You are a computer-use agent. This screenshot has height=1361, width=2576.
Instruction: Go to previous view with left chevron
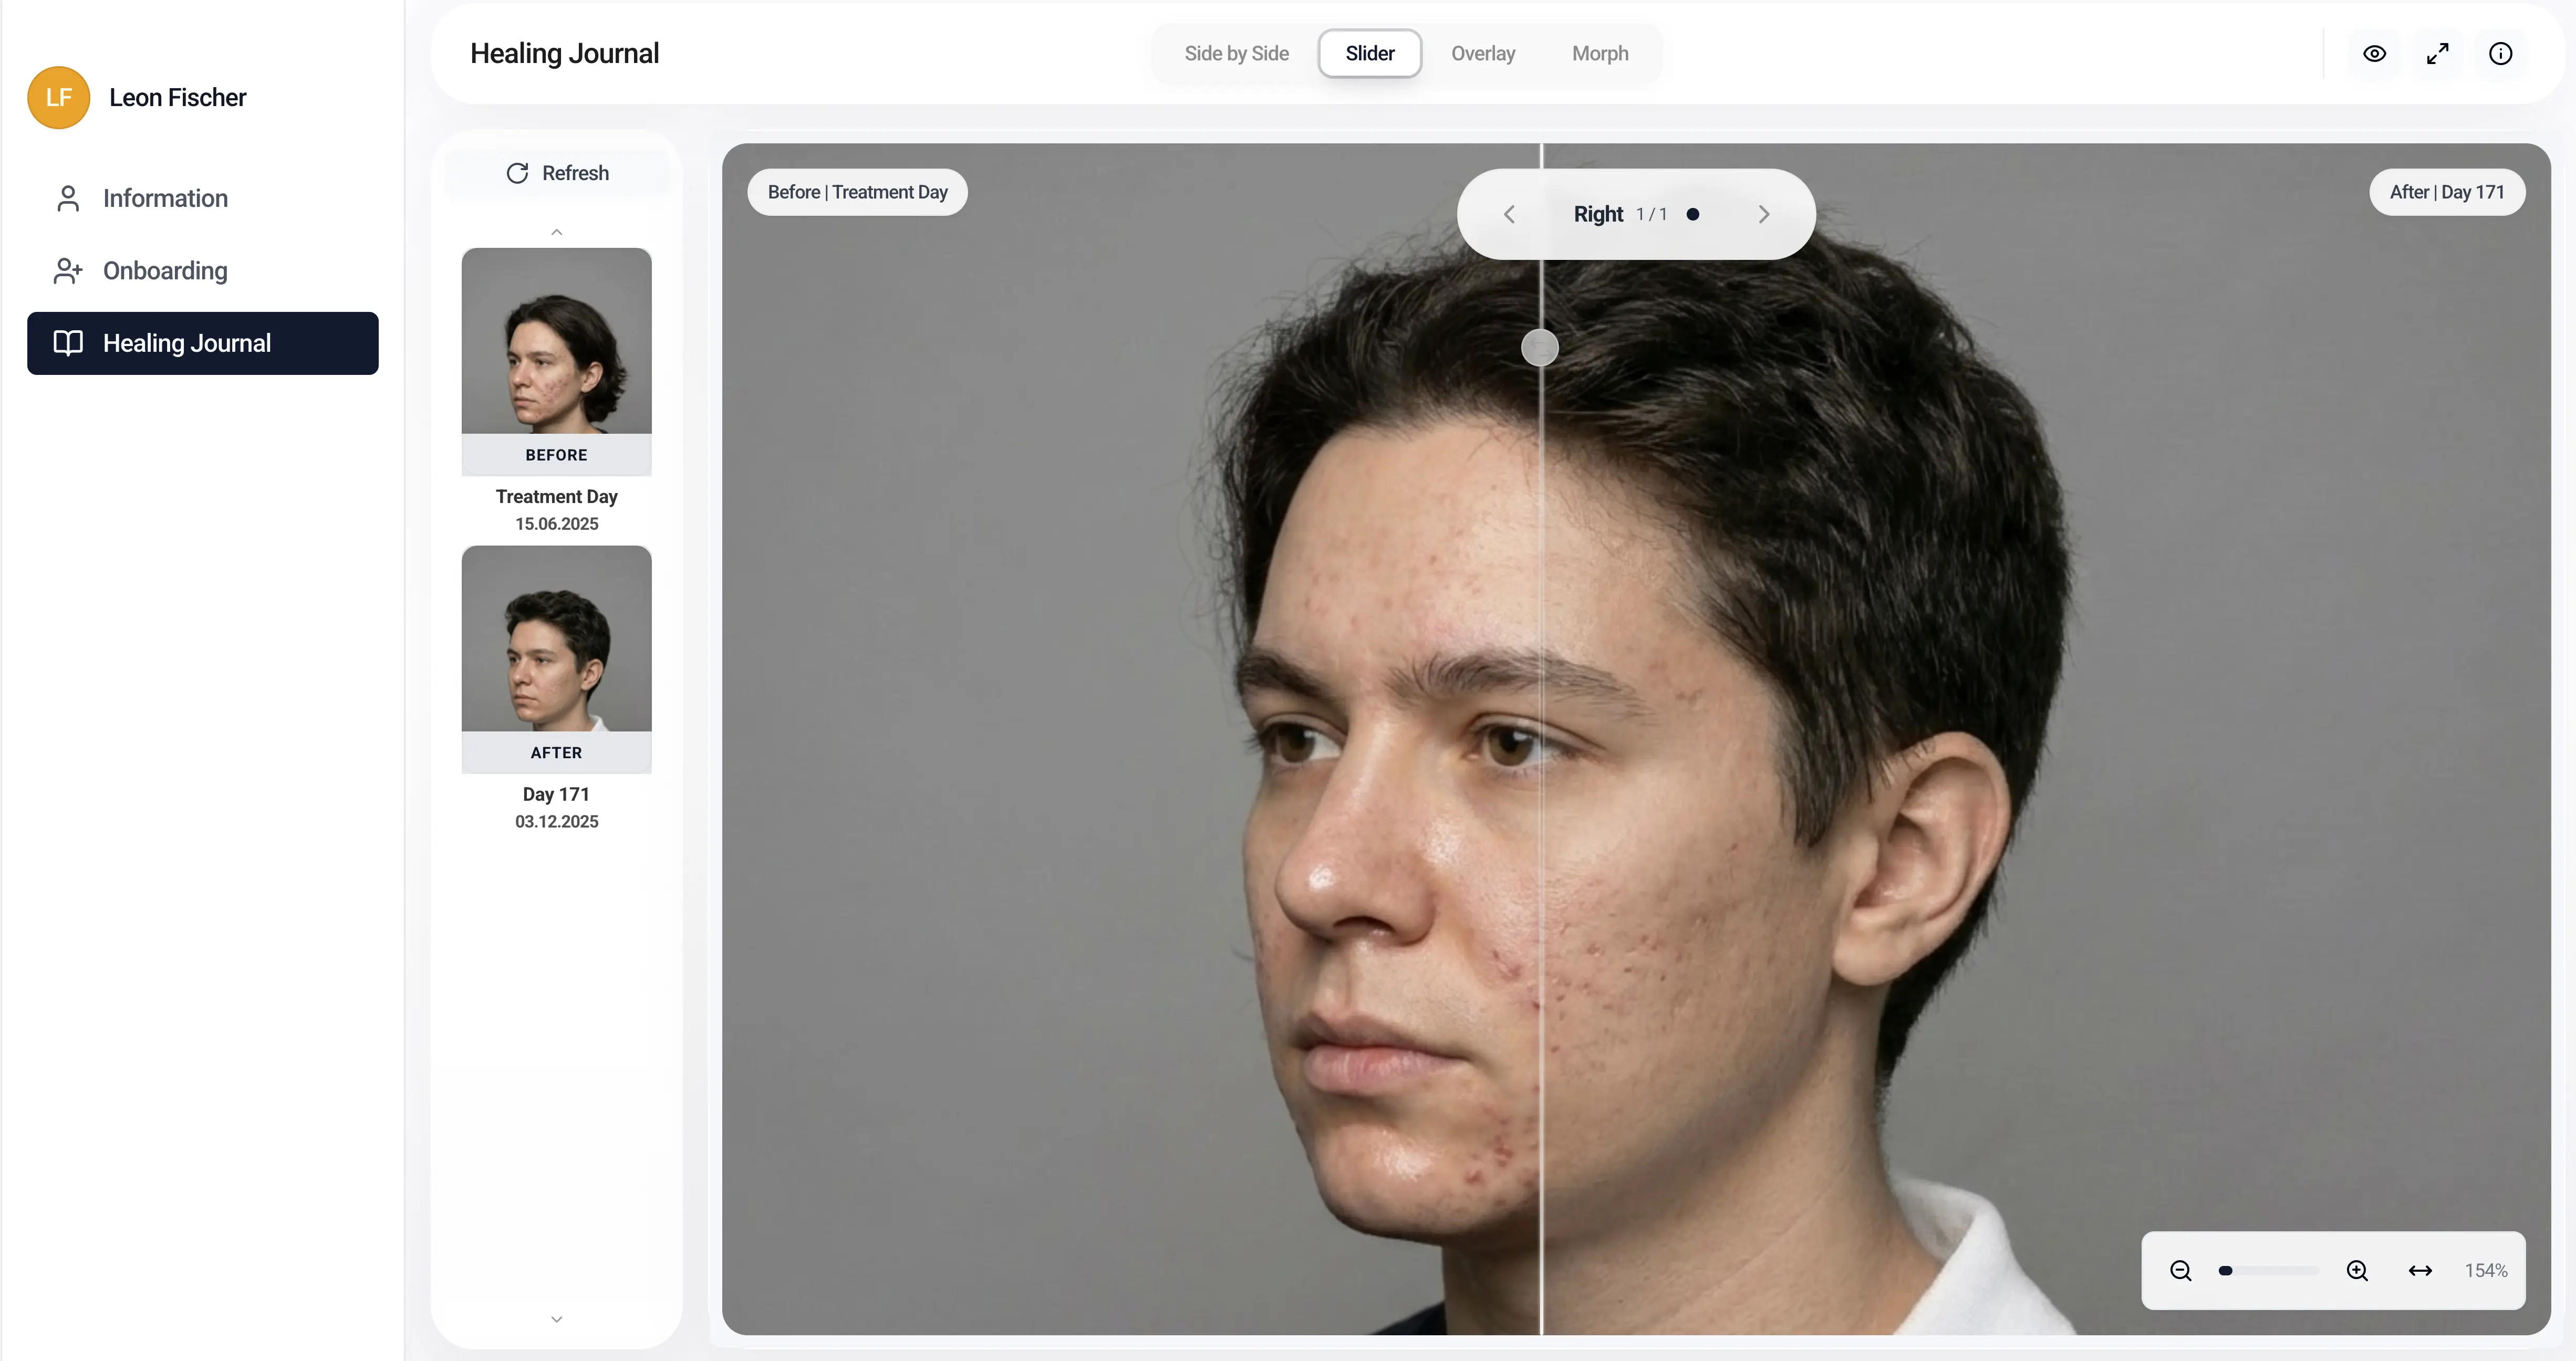tap(1509, 214)
